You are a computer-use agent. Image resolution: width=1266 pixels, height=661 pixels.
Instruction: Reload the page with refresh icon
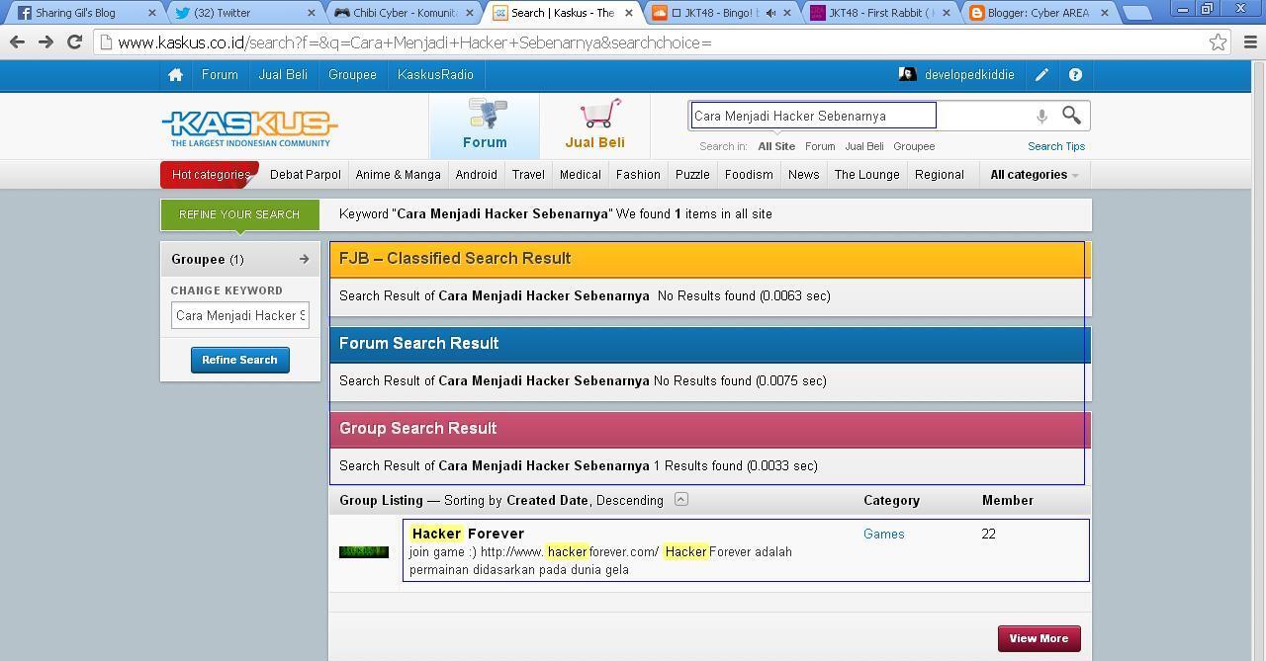tap(74, 42)
